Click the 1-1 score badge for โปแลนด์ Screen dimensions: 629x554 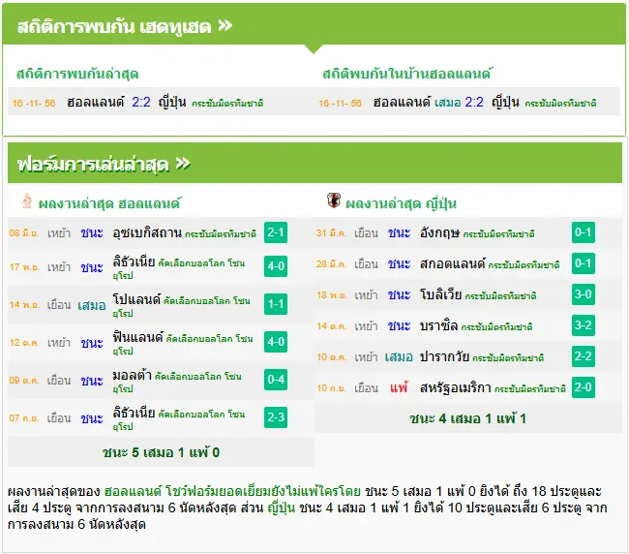pos(276,304)
